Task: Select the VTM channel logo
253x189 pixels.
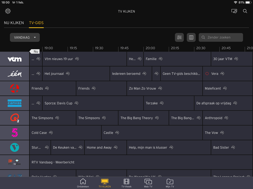Action: click(x=15, y=59)
